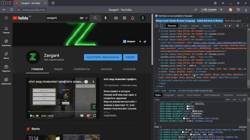Switch to the КАНАЛЫ channel tab

click(x=106, y=69)
